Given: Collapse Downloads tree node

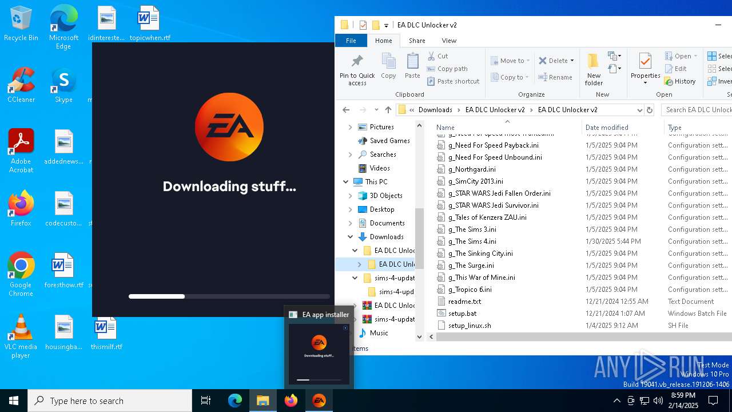Looking at the screenshot, I should point(350,237).
